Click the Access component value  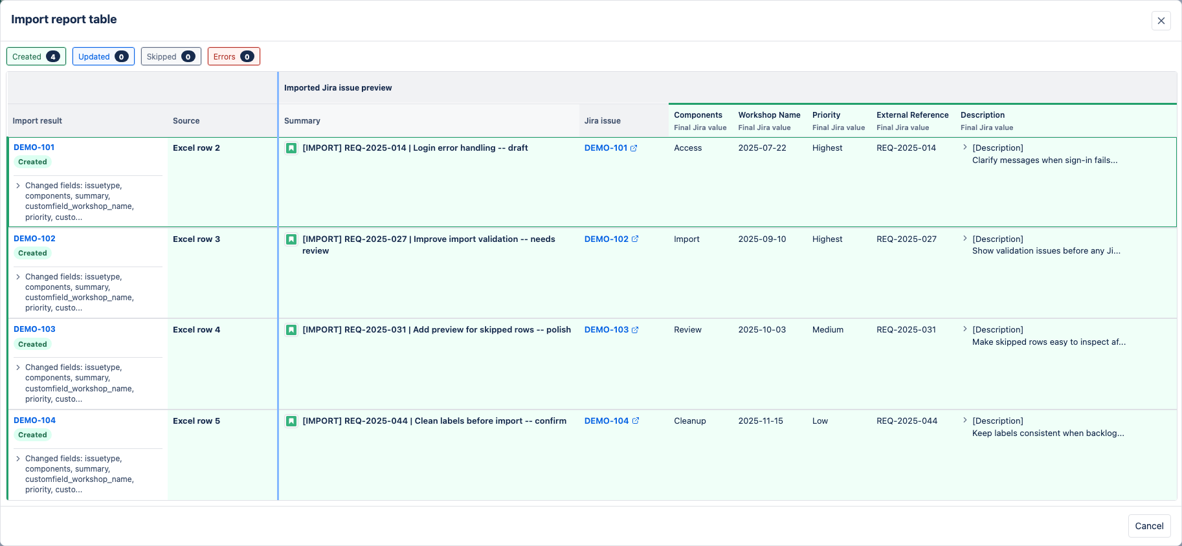tap(687, 148)
